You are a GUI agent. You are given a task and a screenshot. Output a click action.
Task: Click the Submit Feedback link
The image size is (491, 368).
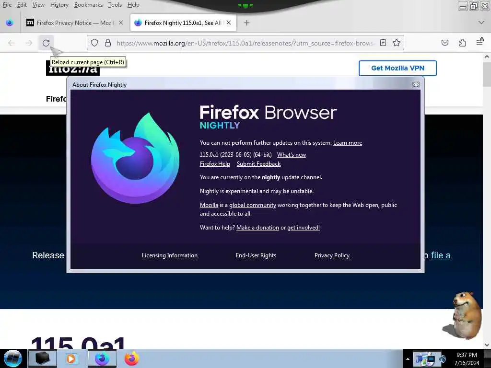258,164
